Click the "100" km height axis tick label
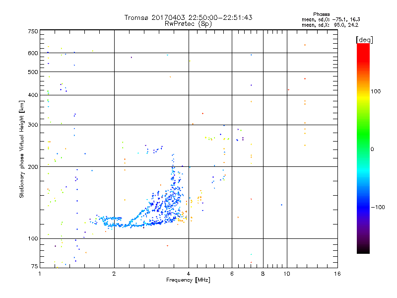The height and width of the screenshot is (298, 397). coord(33,239)
